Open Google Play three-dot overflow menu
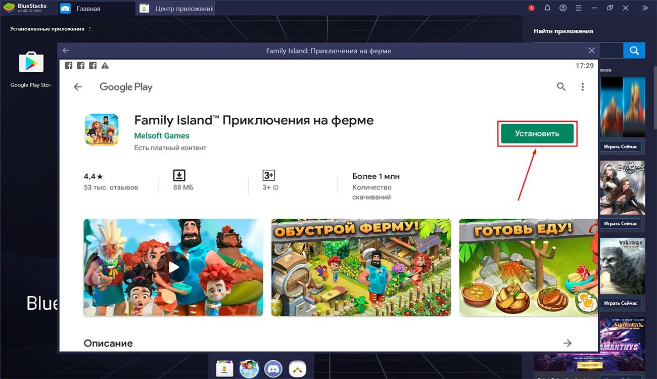 click(583, 87)
